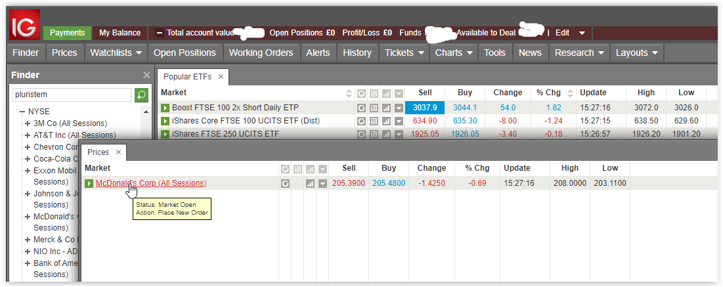723x287 pixels.
Task: Open the Research menu
Action: [579, 53]
